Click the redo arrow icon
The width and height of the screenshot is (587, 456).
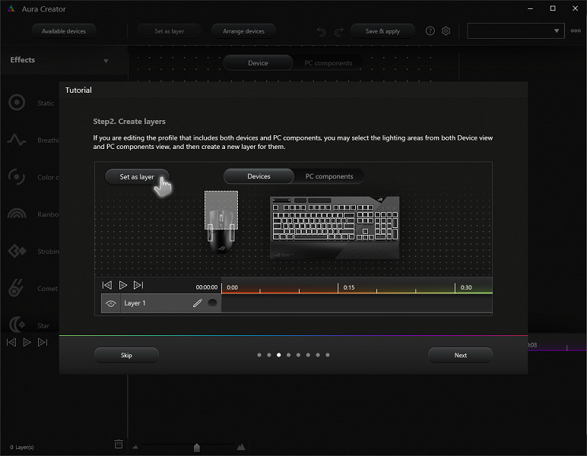(x=339, y=32)
